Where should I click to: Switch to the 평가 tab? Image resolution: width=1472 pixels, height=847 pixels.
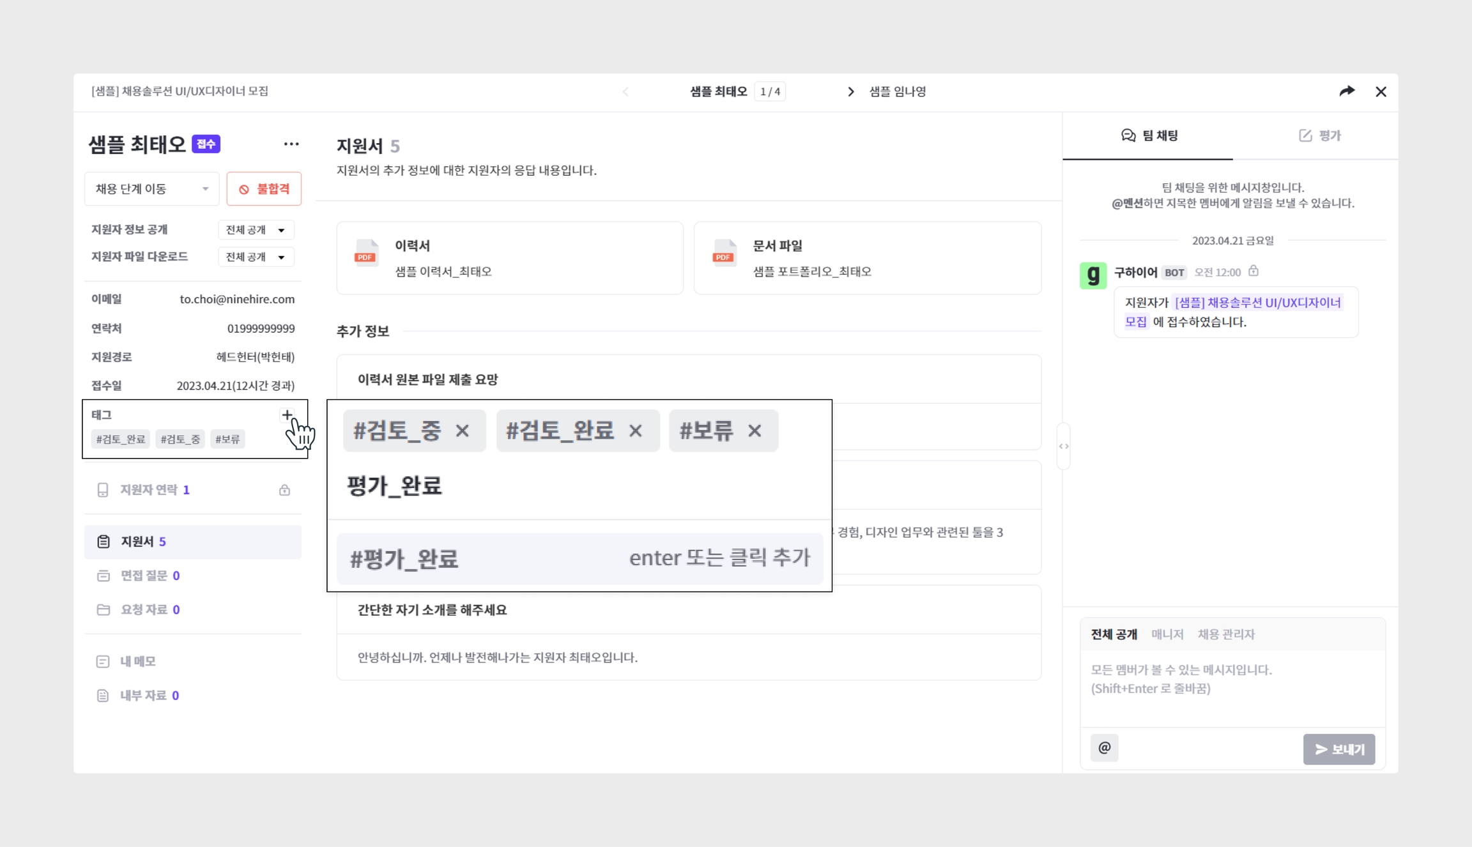(x=1320, y=135)
